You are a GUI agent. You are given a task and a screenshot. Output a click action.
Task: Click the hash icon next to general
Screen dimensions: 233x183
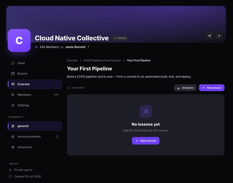pyautogui.click(x=13, y=126)
